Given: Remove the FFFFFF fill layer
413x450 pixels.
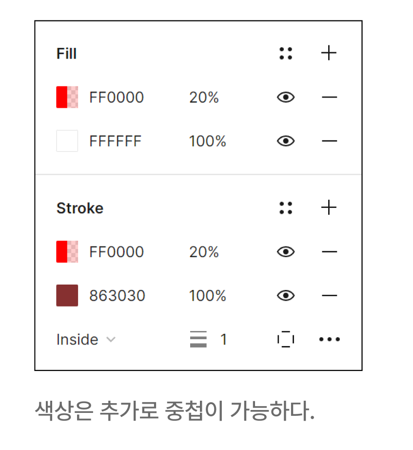Looking at the screenshot, I should pos(329,141).
